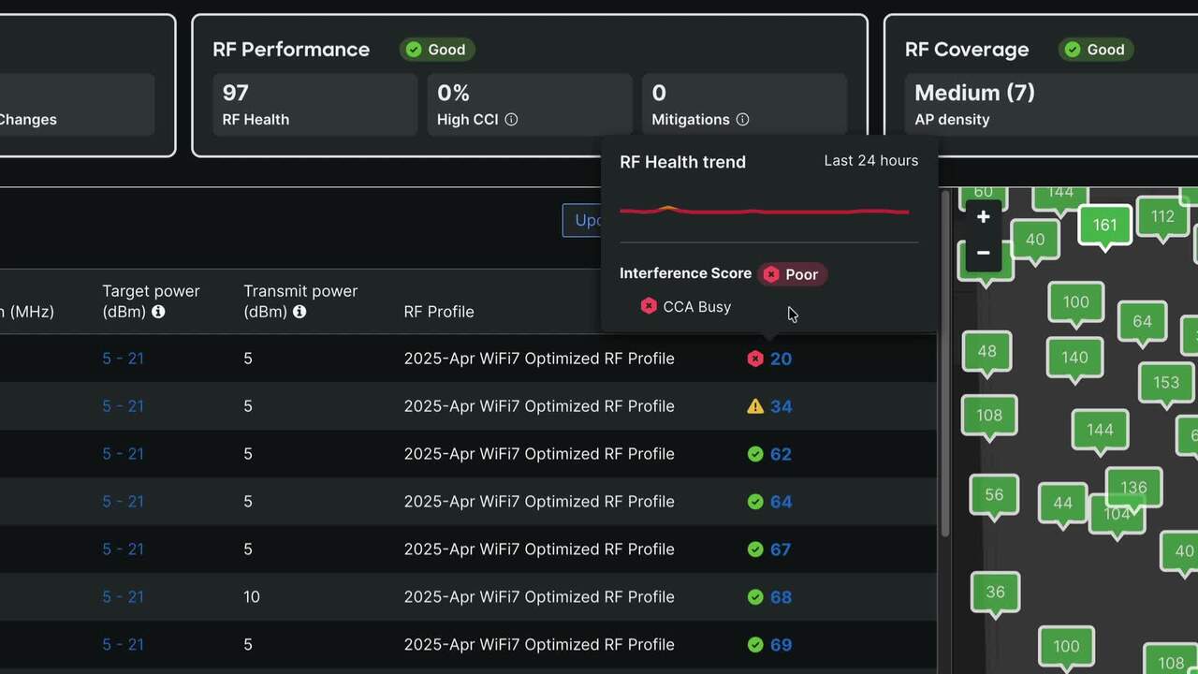Select map AP marker labeled 153
1198x674 pixels.
point(1165,382)
